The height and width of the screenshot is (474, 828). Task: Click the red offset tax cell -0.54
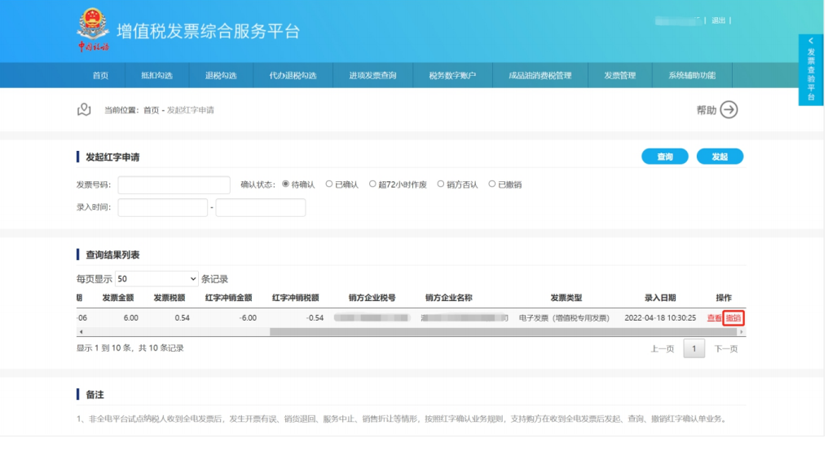pyautogui.click(x=315, y=317)
